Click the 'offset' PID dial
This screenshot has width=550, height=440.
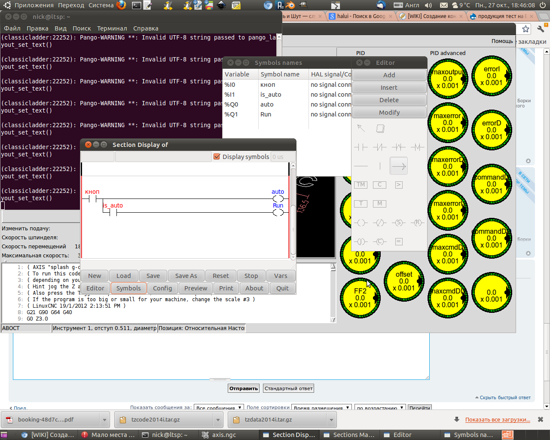pyautogui.click(x=404, y=281)
